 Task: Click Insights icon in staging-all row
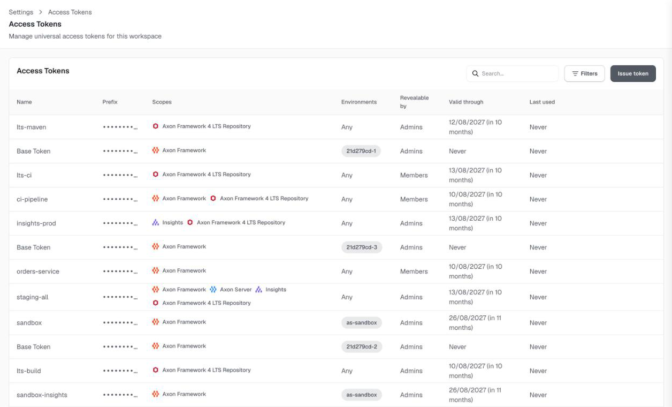(x=259, y=289)
